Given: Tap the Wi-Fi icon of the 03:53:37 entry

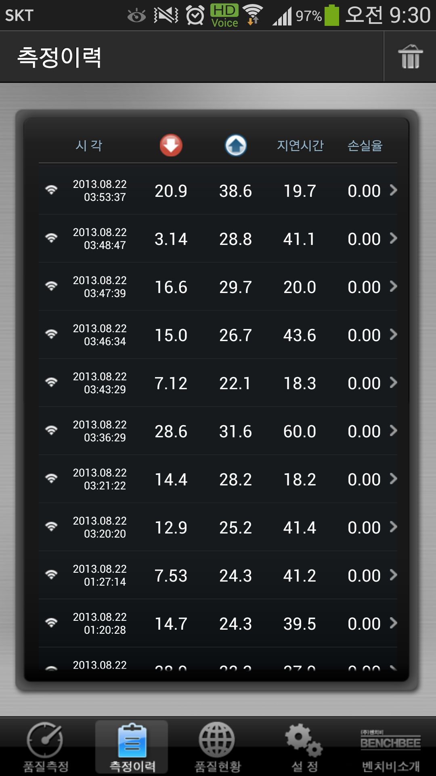Looking at the screenshot, I should click(x=51, y=190).
